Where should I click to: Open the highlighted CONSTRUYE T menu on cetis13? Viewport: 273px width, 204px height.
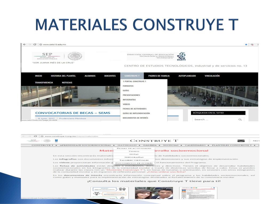coord(132,76)
